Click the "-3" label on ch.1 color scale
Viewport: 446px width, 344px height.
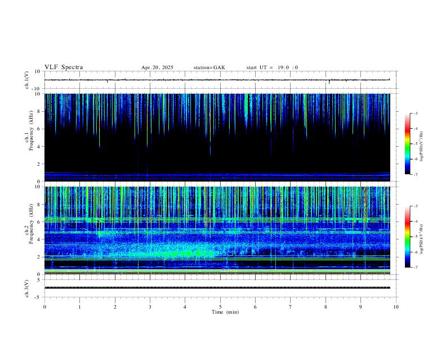point(416,113)
